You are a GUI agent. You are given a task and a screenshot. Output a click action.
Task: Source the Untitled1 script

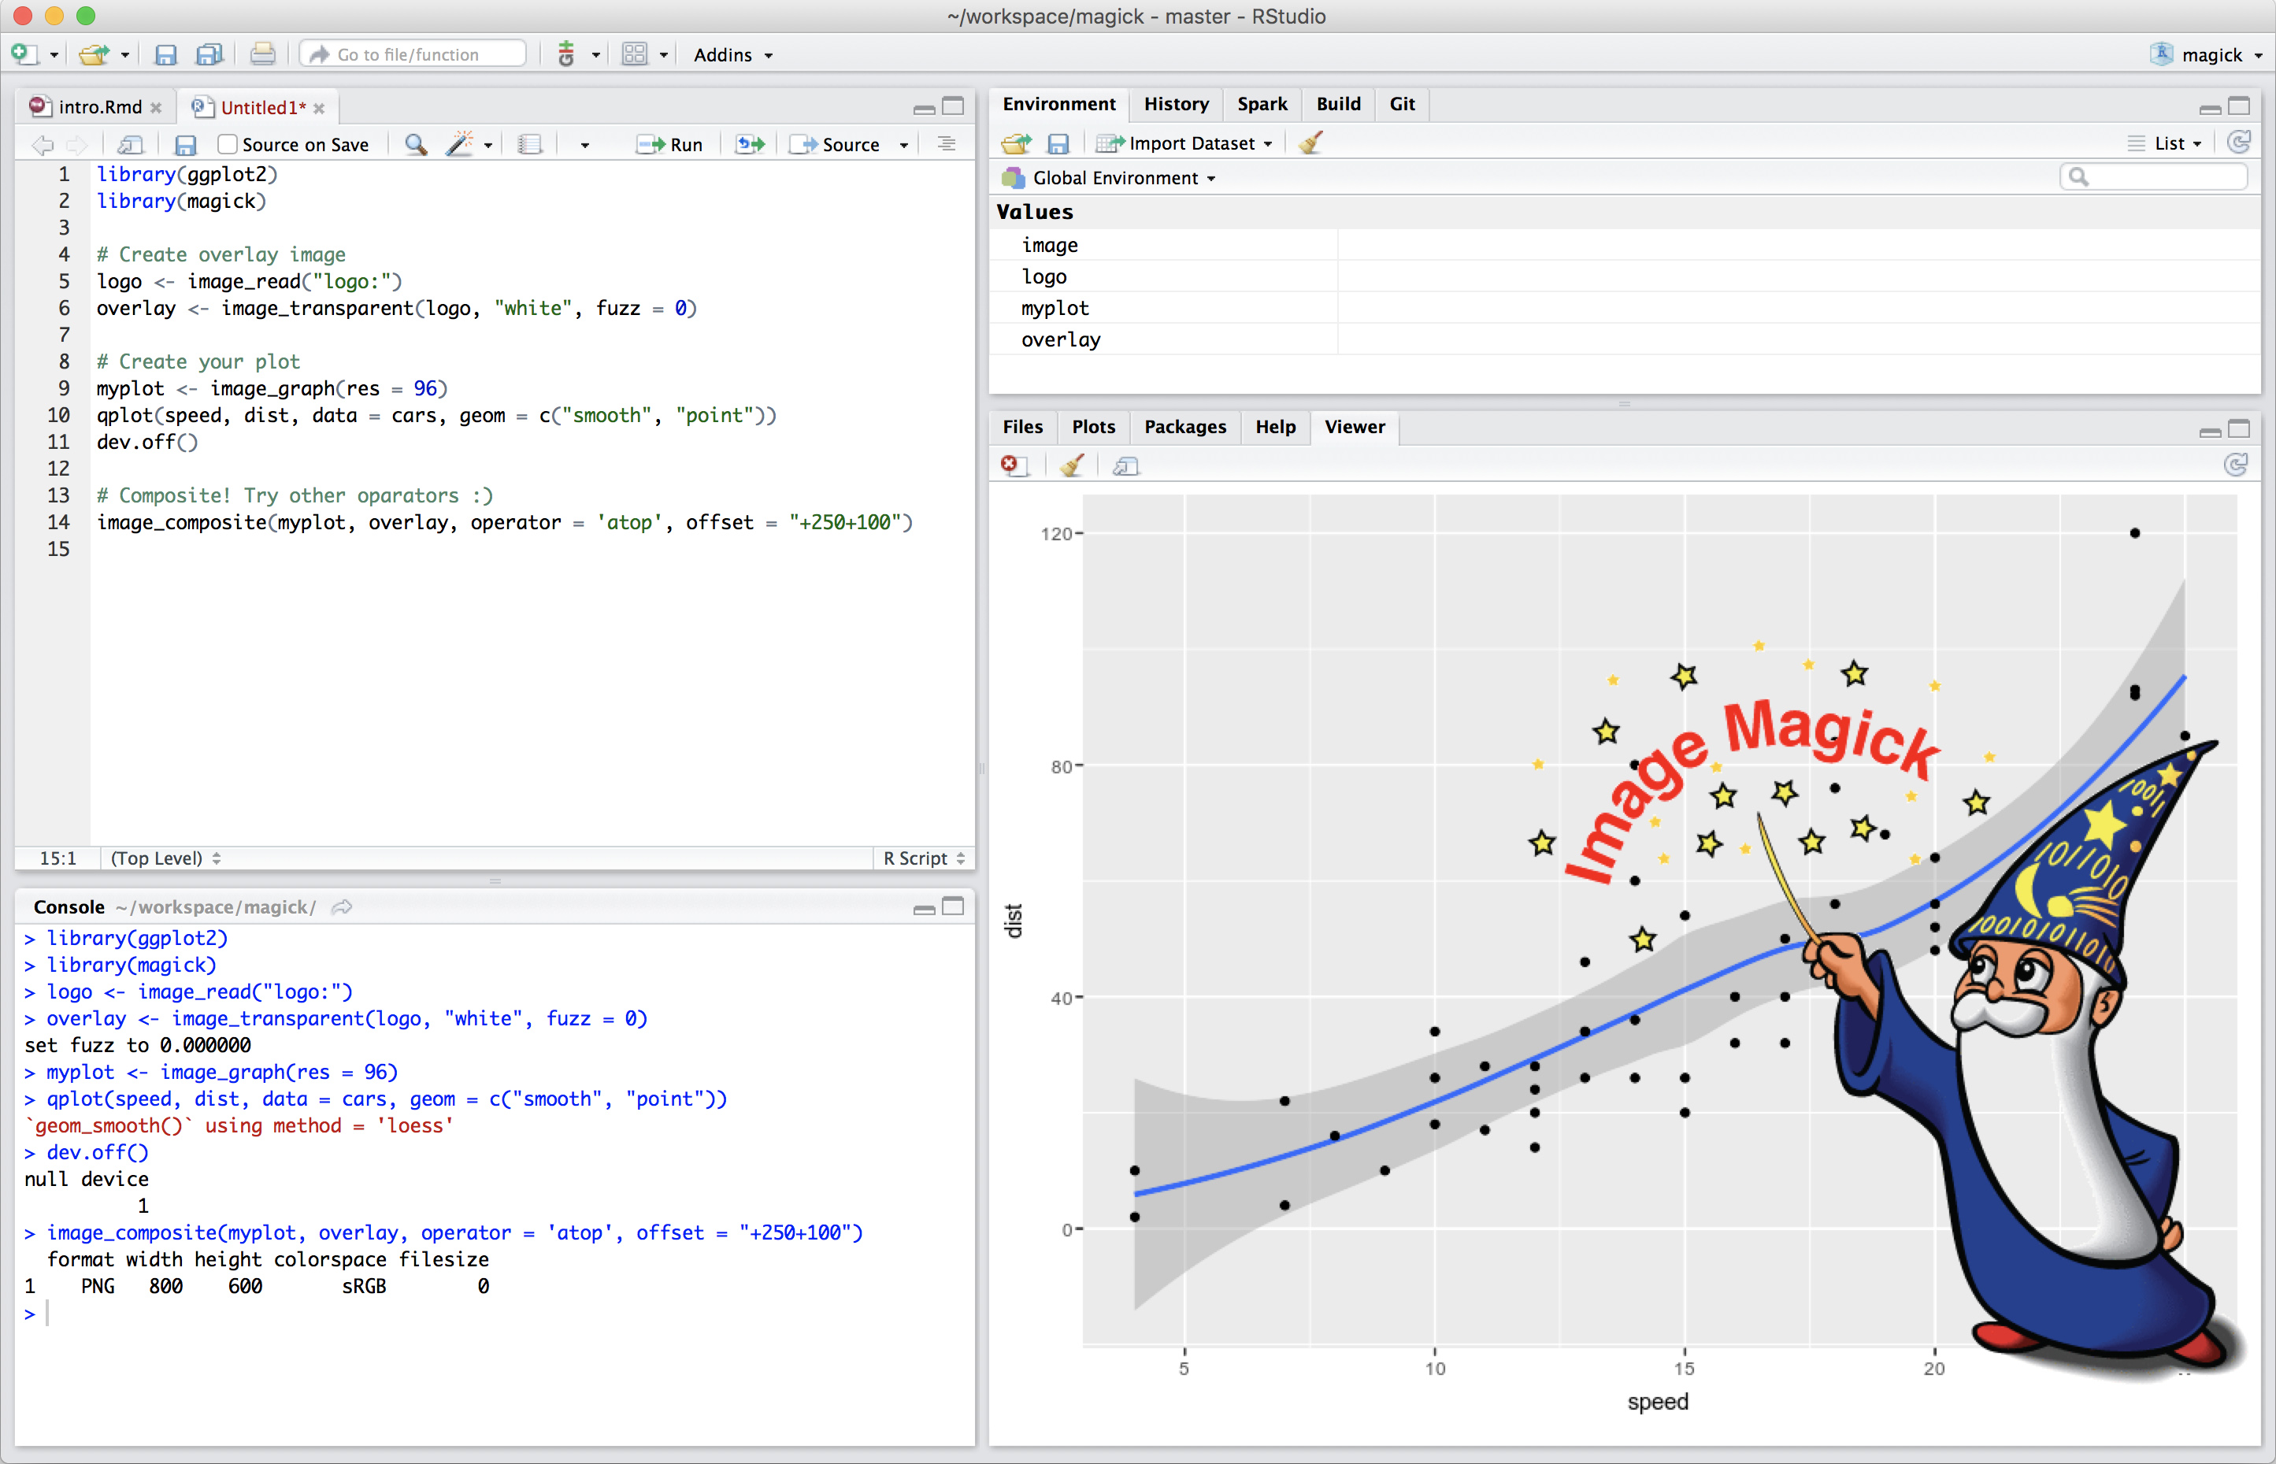click(x=835, y=144)
